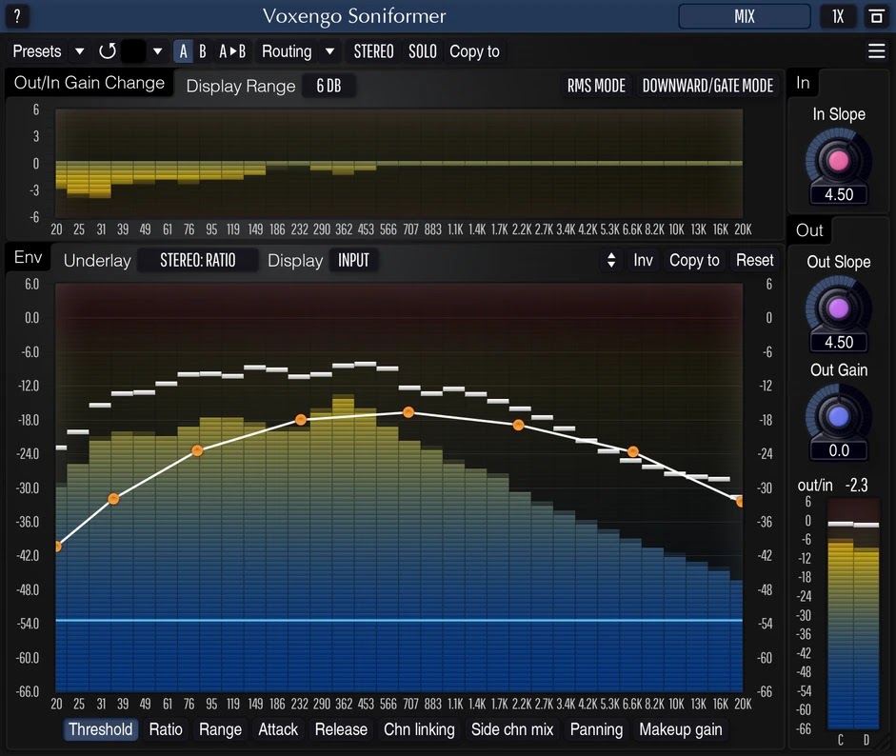The image size is (896, 756).
Task: Open Presets dropdown arrow
Action: tap(79, 51)
